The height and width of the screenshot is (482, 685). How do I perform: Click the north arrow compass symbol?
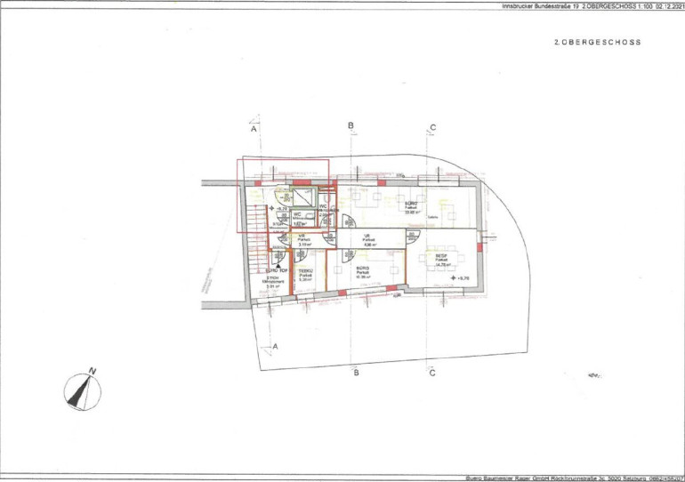pos(82,388)
